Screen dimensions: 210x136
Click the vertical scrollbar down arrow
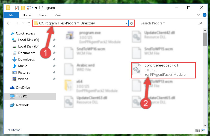pos(205,125)
